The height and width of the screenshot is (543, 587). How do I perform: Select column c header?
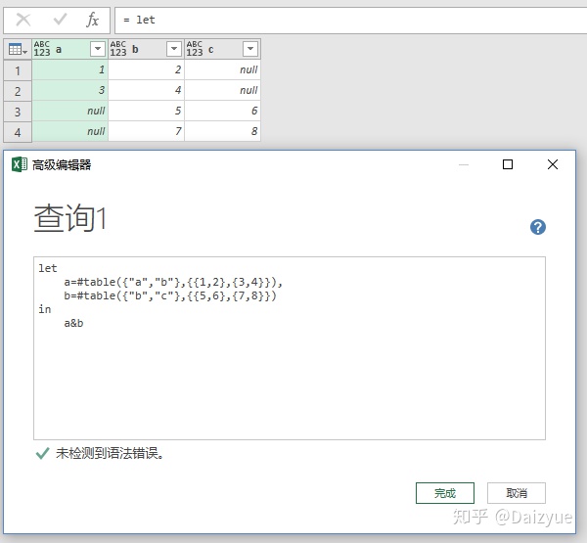(x=223, y=49)
